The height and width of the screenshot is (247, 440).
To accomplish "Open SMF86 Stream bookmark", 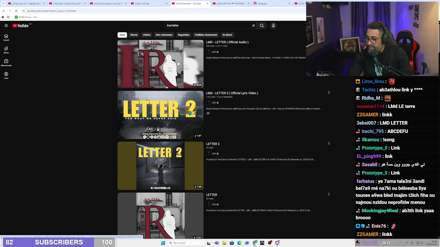I will click(26, 17).
